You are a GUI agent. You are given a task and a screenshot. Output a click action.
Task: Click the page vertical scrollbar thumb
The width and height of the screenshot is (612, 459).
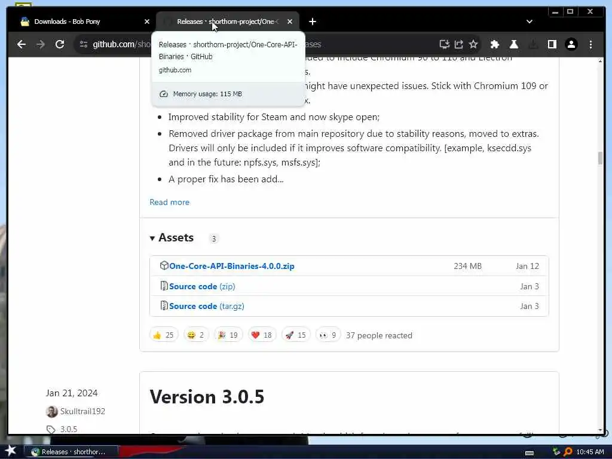coord(600,158)
